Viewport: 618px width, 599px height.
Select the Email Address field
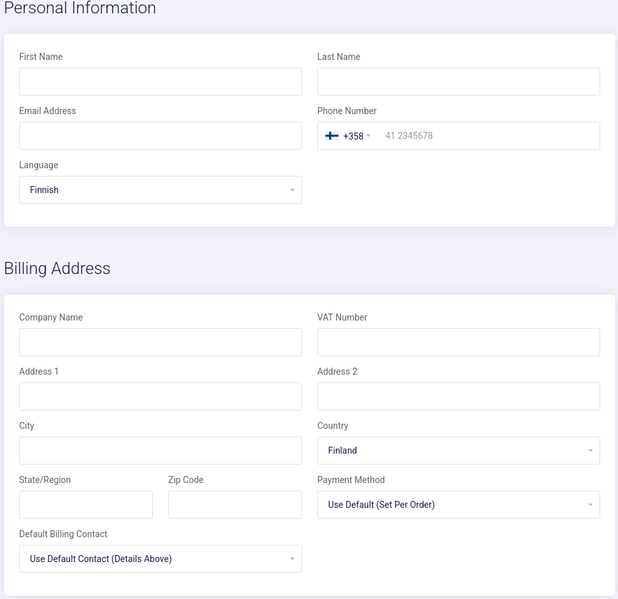point(161,136)
